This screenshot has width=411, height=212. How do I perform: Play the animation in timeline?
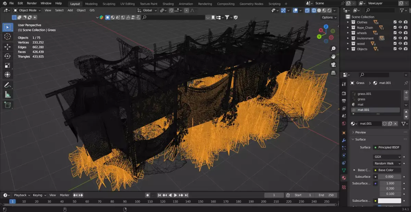[x=175, y=195]
